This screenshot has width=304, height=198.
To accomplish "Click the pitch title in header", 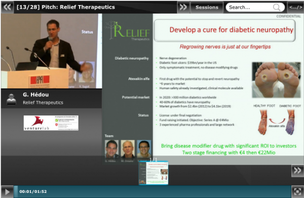I will [66, 7].
